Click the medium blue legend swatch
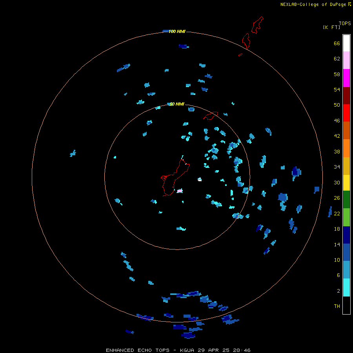Image resolution: width=353 pixels, height=353 pixels. (x=346, y=252)
